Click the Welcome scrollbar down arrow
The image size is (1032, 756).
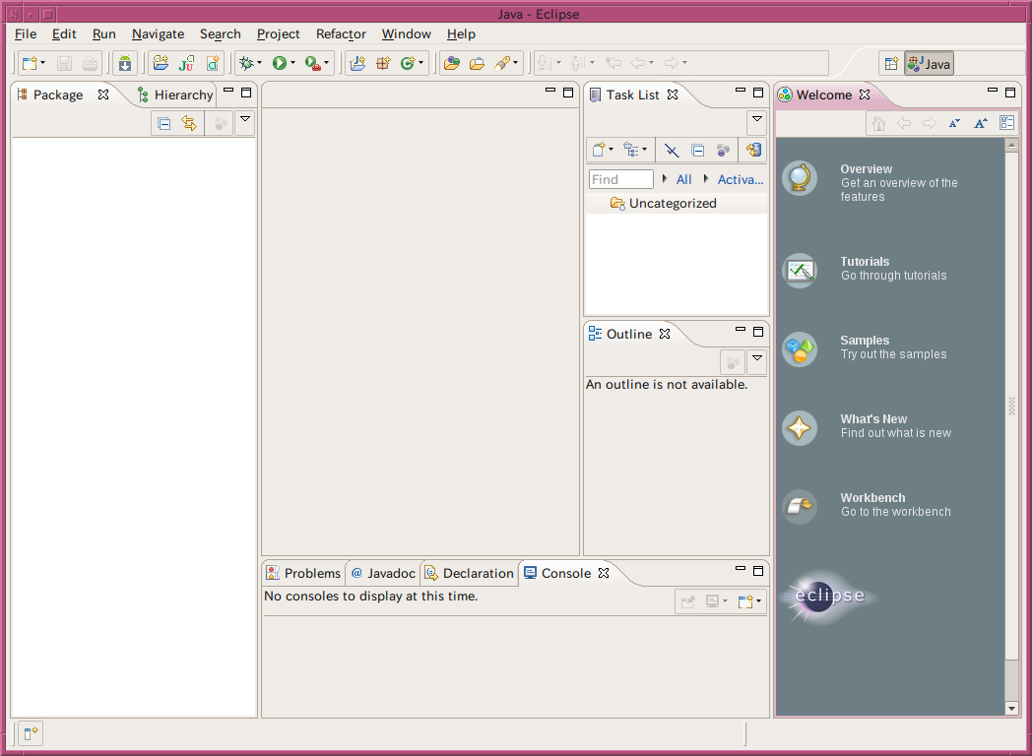[1011, 709]
